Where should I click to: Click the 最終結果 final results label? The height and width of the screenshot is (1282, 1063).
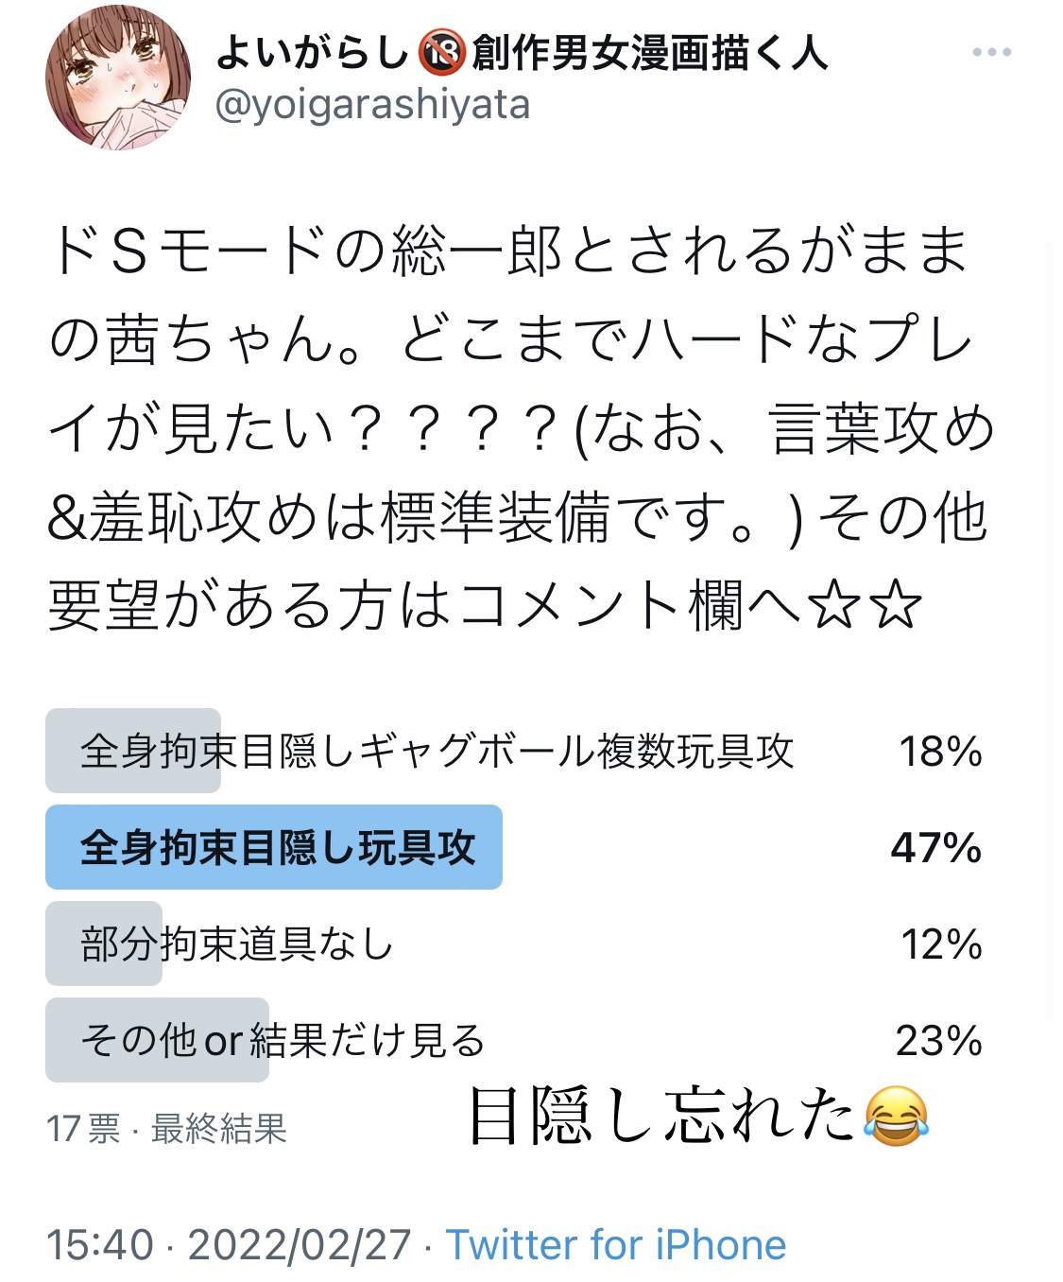click(218, 1129)
